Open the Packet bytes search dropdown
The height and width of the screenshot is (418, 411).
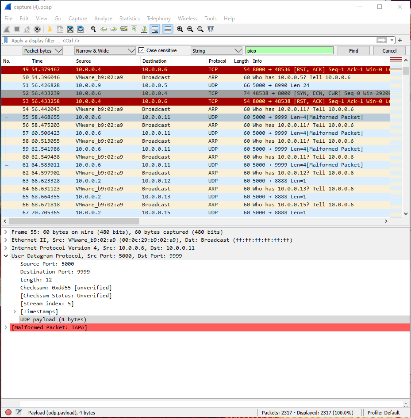coord(42,51)
